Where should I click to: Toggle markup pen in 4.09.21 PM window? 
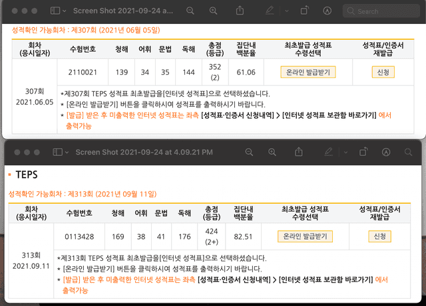coord(328,152)
